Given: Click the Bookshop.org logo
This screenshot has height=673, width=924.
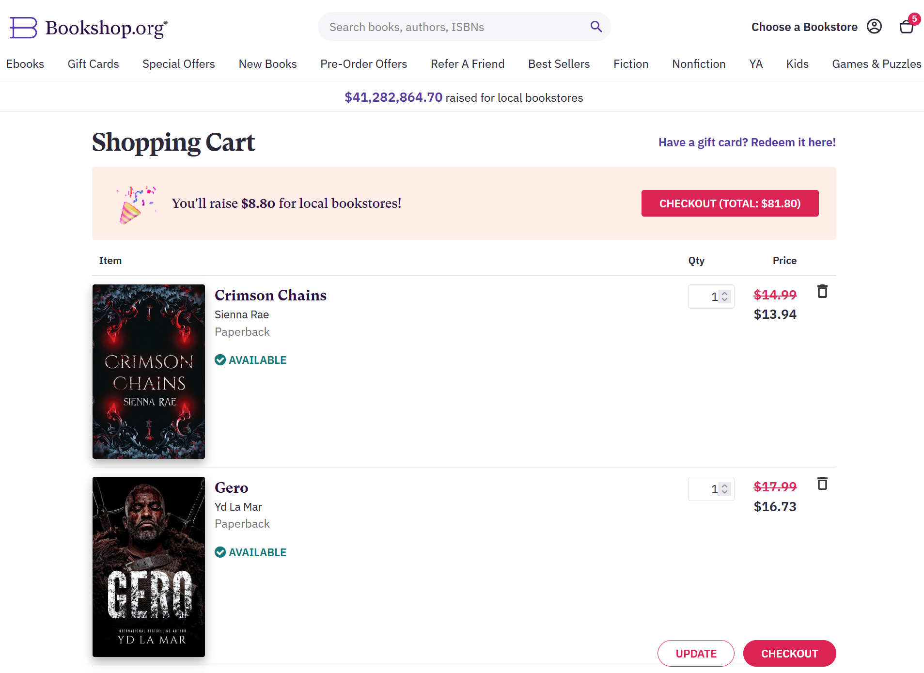Looking at the screenshot, I should (x=89, y=28).
